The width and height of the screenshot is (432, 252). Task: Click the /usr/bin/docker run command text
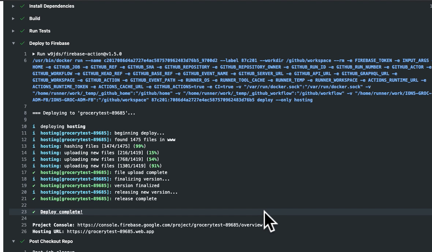[232, 80]
